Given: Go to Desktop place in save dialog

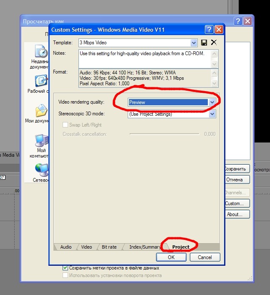Looking at the screenshot, I should click(38, 84).
